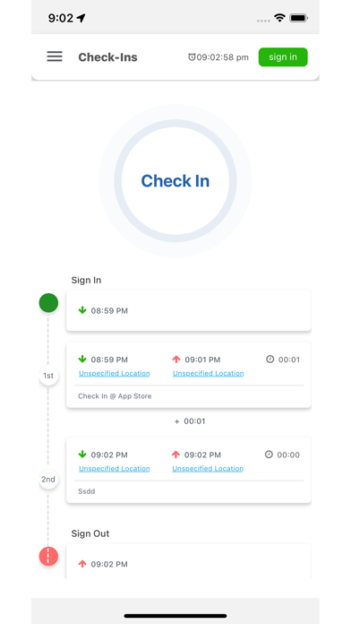
Task: Open the Check In @ App Store note
Action: (x=115, y=396)
